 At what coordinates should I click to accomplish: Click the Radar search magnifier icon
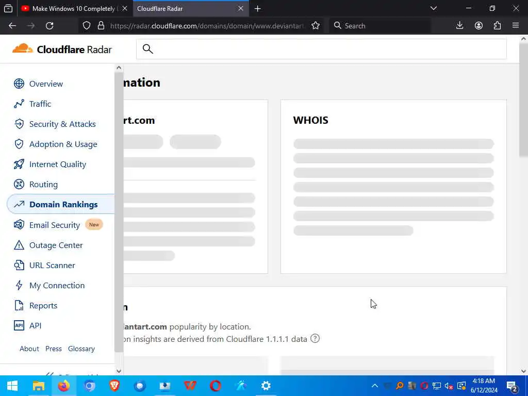[147, 49]
